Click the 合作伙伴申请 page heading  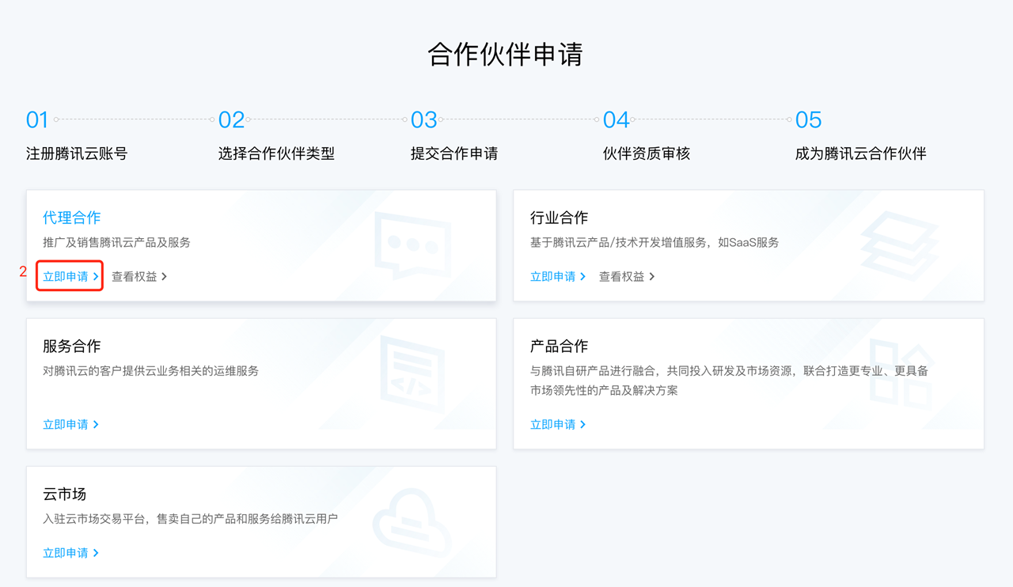tap(506, 54)
